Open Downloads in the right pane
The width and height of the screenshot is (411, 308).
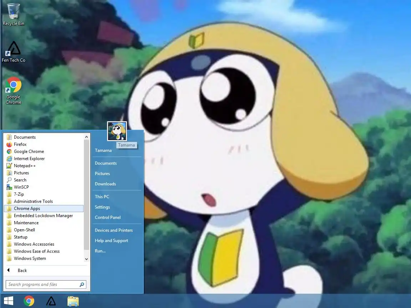coord(105,184)
